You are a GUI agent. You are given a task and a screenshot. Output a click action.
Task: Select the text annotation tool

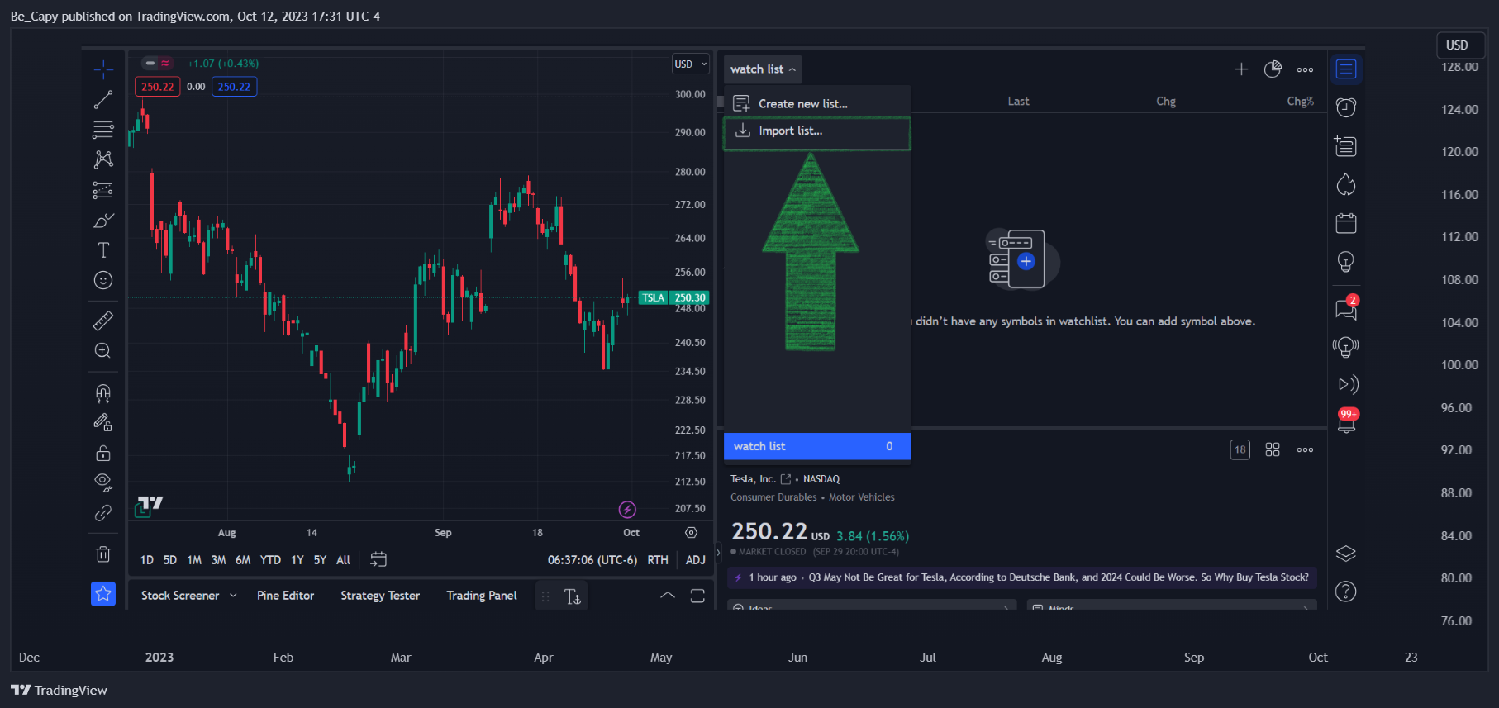[103, 250]
